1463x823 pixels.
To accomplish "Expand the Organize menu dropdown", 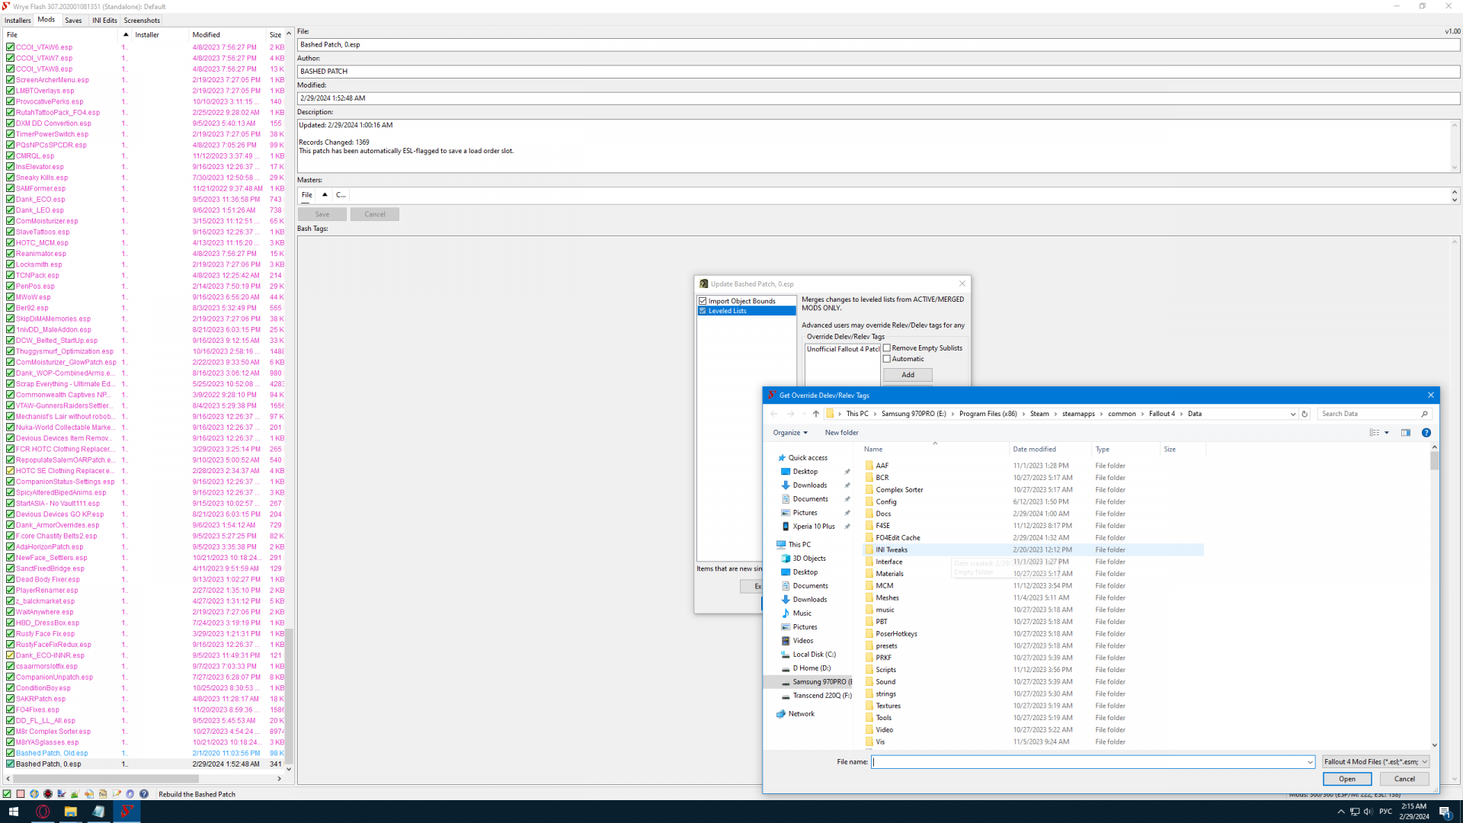I will [x=790, y=433].
